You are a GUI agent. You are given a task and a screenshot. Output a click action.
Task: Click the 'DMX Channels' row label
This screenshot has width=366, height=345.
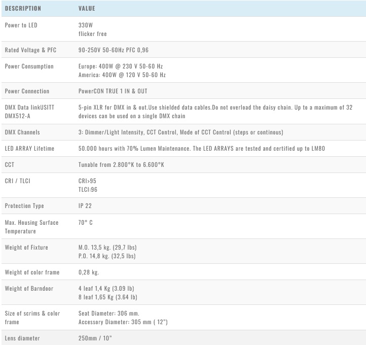click(x=22, y=132)
